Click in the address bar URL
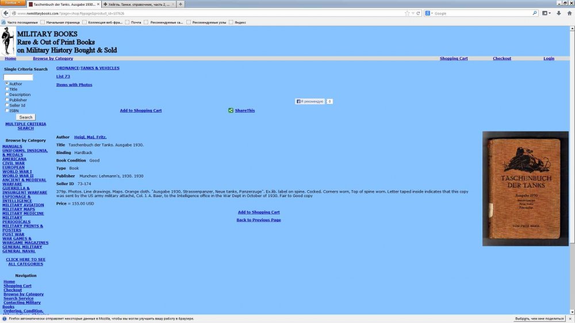This screenshot has height=323, width=575. point(209,13)
